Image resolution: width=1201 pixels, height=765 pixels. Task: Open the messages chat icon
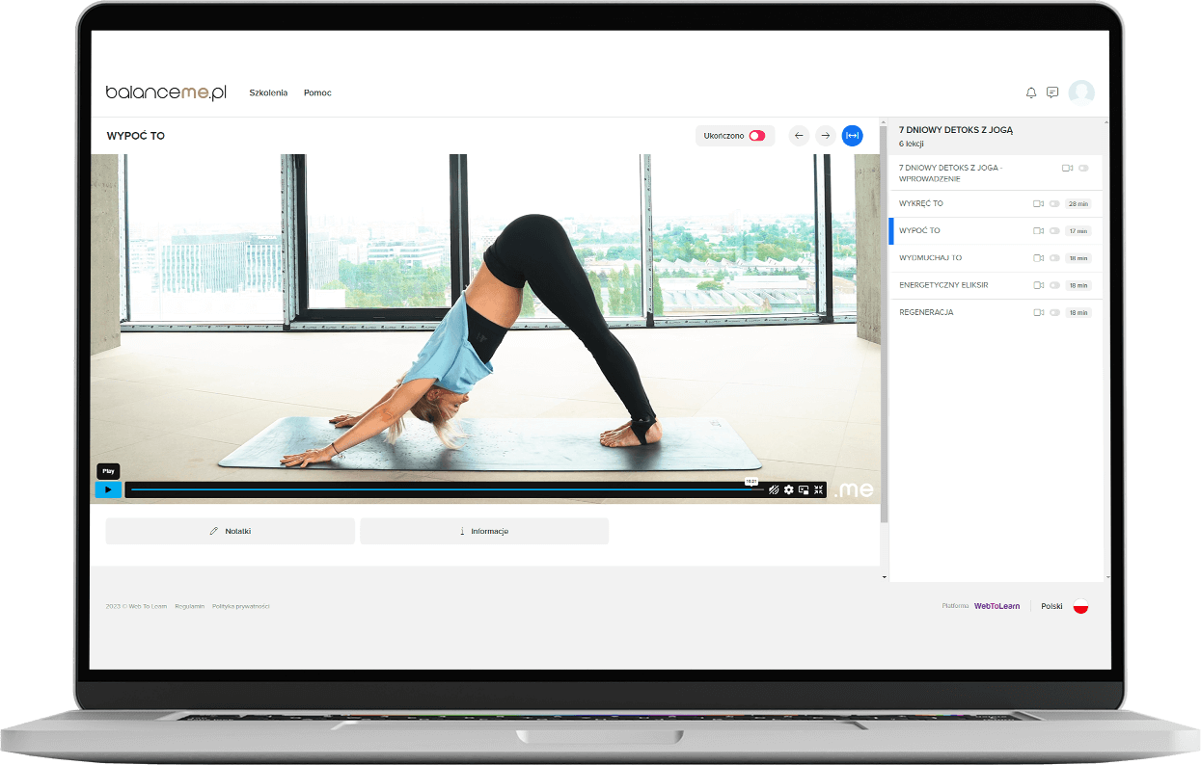coord(1052,92)
